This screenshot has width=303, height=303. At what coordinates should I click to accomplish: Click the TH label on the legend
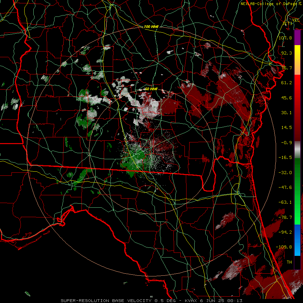[x=289, y=262]
